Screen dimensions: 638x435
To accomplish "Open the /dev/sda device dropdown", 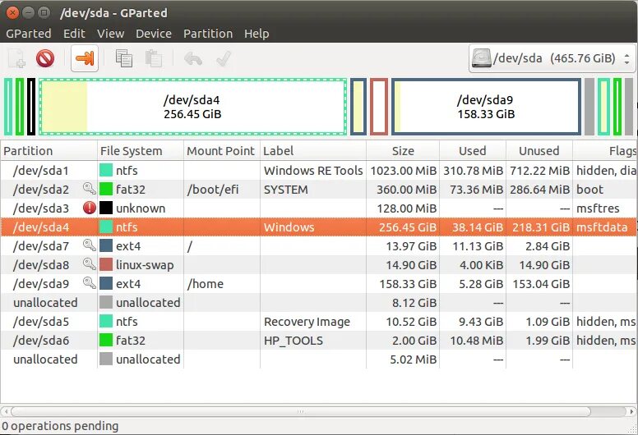I will pos(552,58).
